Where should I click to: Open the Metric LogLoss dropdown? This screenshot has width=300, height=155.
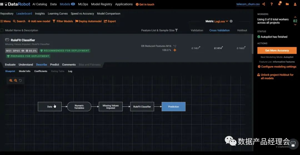221,21
